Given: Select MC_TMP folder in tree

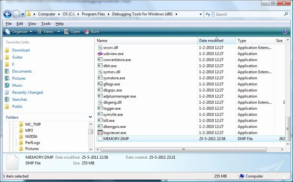Looking at the screenshot, I should [x=33, y=124].
